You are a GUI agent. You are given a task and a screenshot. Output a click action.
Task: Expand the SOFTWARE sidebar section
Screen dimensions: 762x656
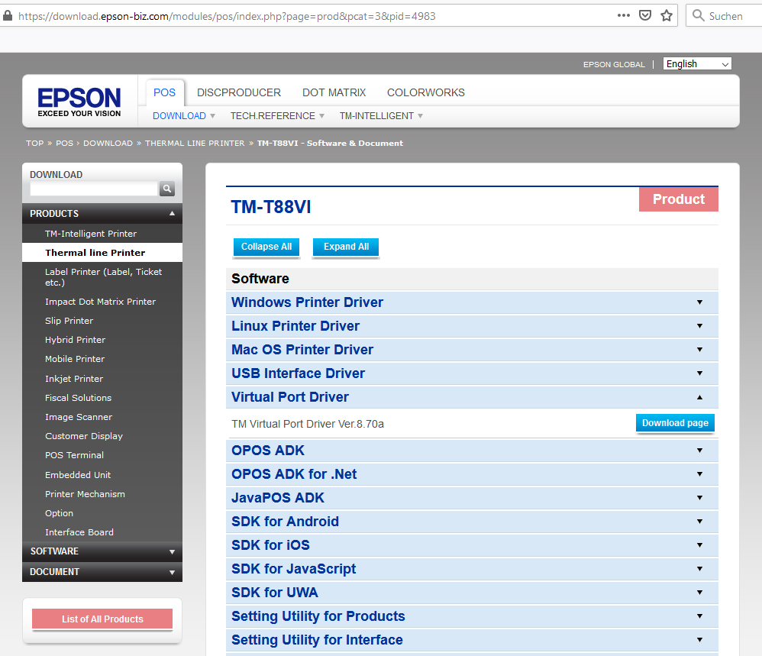tap(102, 551)
